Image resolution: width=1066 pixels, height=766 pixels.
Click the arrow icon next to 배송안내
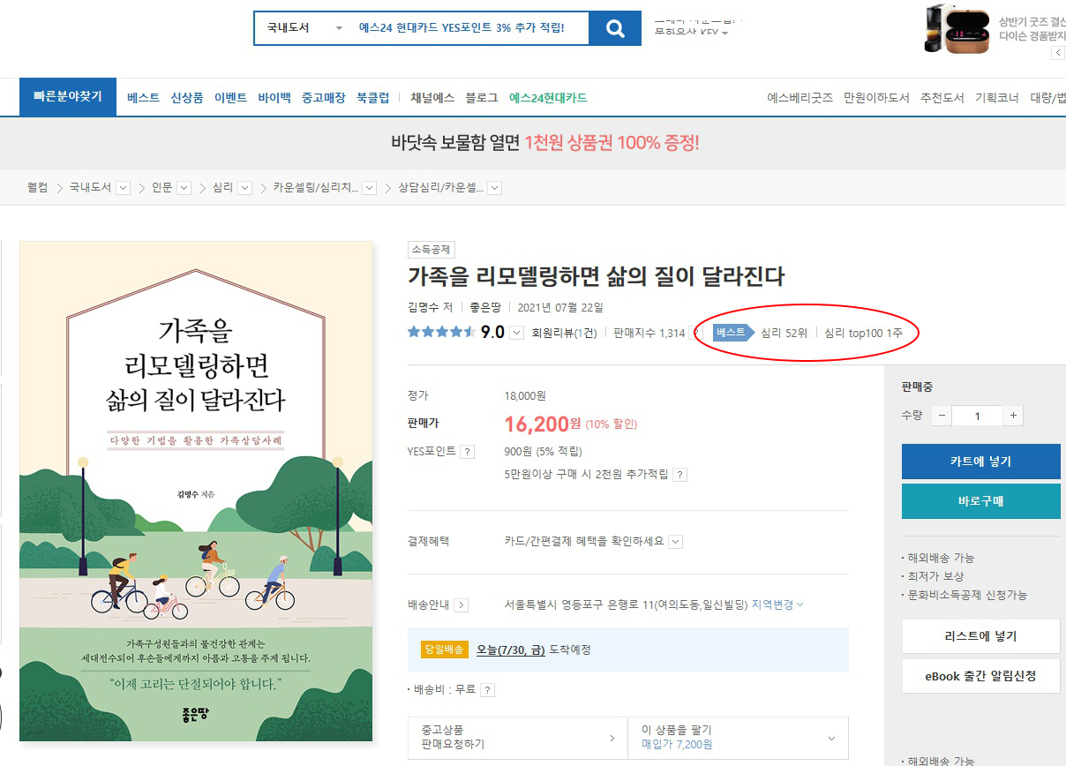click(462, 605)
